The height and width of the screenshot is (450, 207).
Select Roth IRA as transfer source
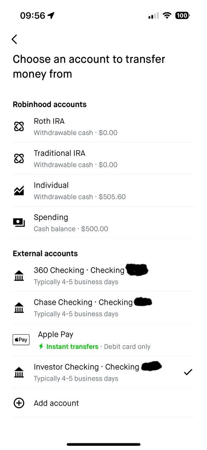pyautogui.click(x=103, y=127)
